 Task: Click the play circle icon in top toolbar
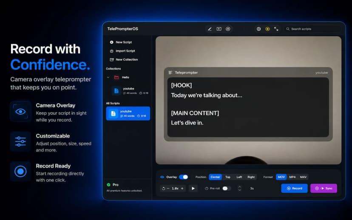pos(258,29)
